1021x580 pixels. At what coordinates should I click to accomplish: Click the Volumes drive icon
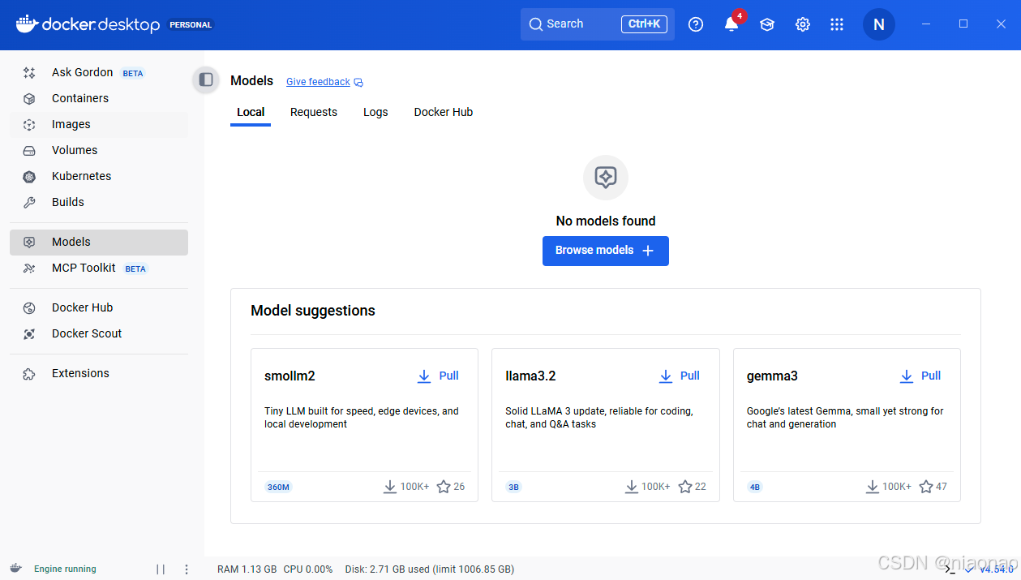pyautogui.click(x=29, y=150)
